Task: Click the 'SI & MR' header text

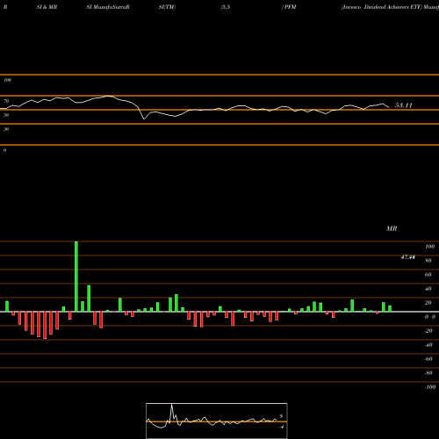Action: 47,7
